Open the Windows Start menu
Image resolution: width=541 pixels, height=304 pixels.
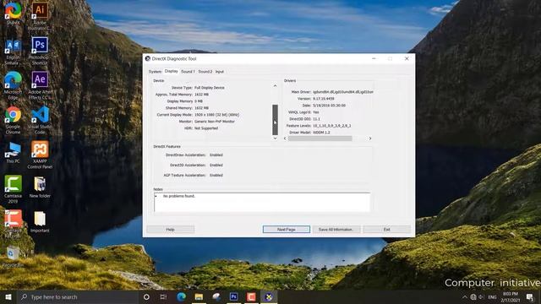pyautogui.click(x=8, y=296)
